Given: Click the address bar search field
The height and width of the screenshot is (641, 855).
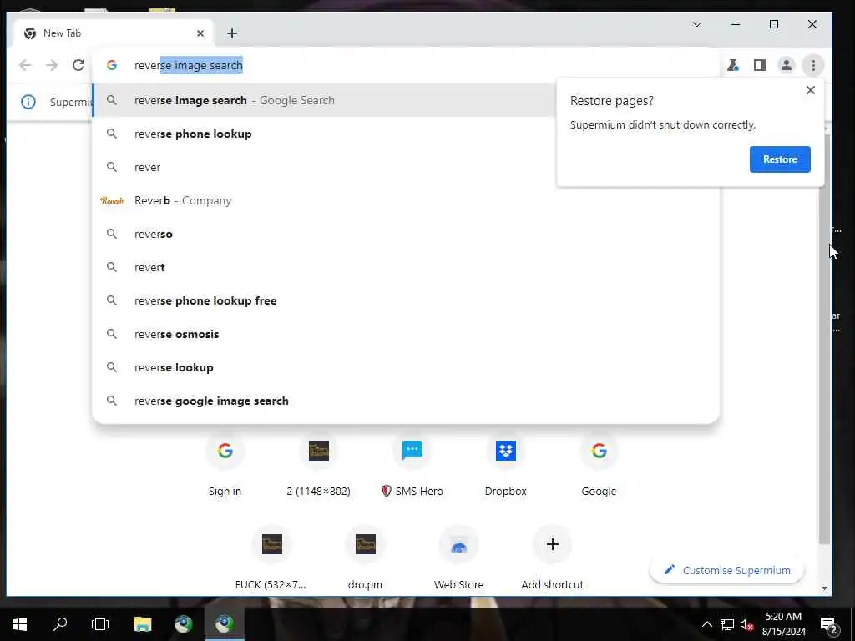Looking at the screenshot, I should pyautogui.click(x=407, y=65).
